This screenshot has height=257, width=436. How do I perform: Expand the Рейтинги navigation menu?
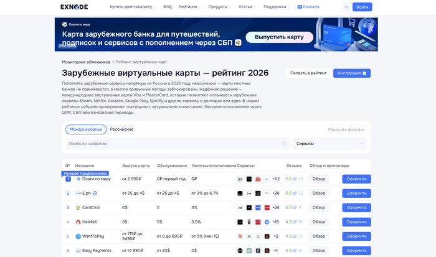[x=189, y=7]
